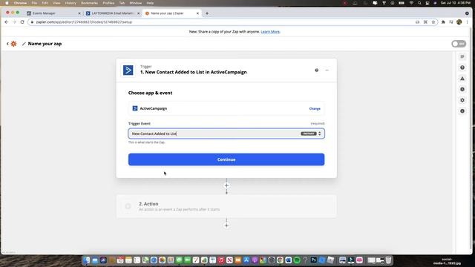Collapse the trigger step card

(x=327, y=70)
